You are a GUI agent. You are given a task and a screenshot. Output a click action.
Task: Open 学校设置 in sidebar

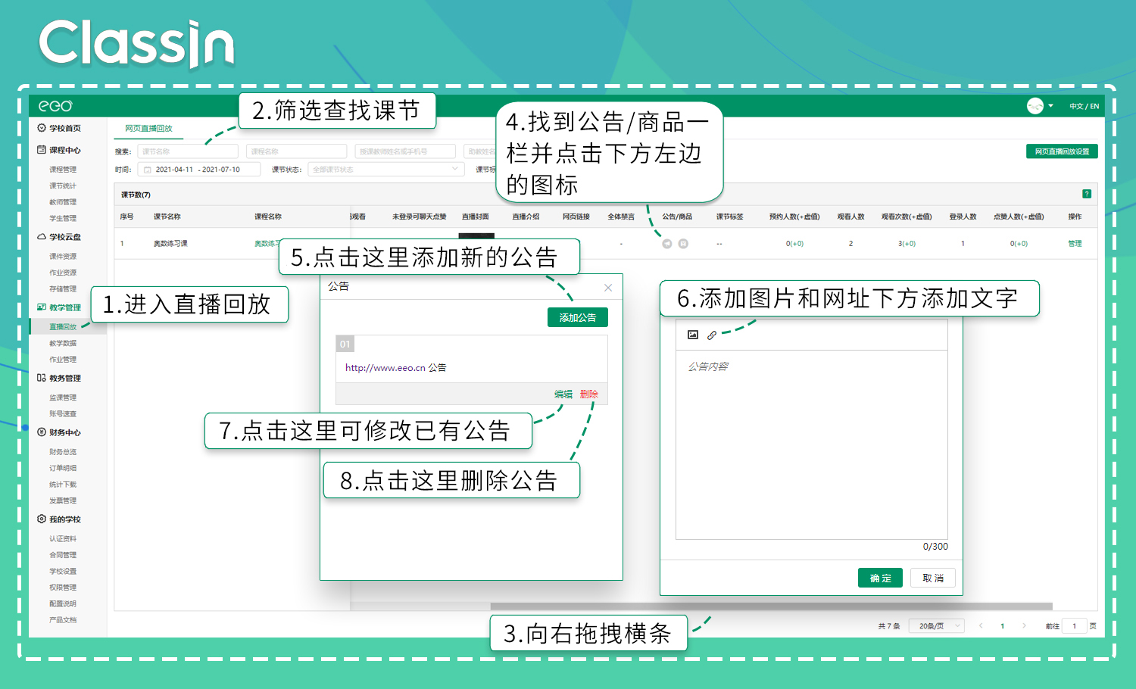63,572
